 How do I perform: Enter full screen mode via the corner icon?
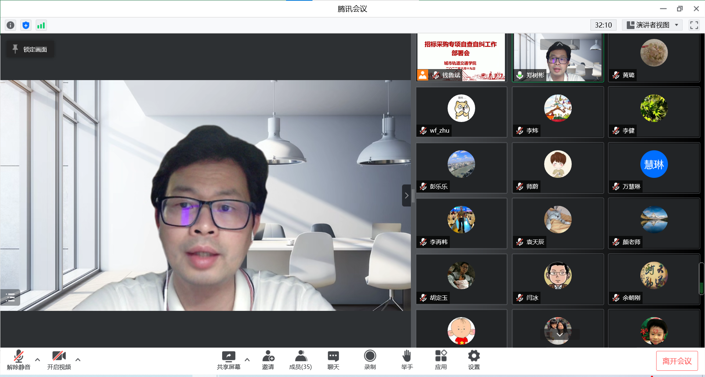pos(694,25)
